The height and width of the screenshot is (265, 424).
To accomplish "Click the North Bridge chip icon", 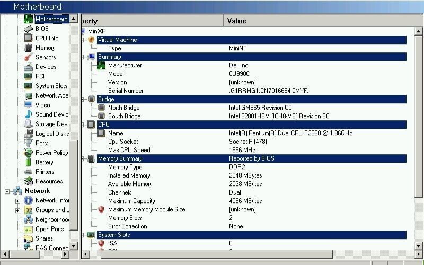I will (x=101, y=108).
